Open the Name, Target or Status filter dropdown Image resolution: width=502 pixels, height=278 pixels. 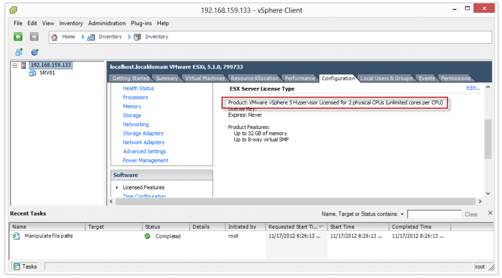[402, 214]
